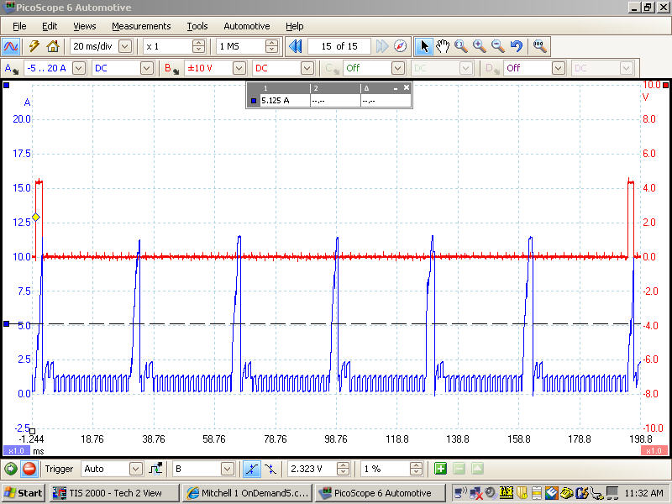
Task: Click the yellow diamond trigger marker
Action: 36,218
